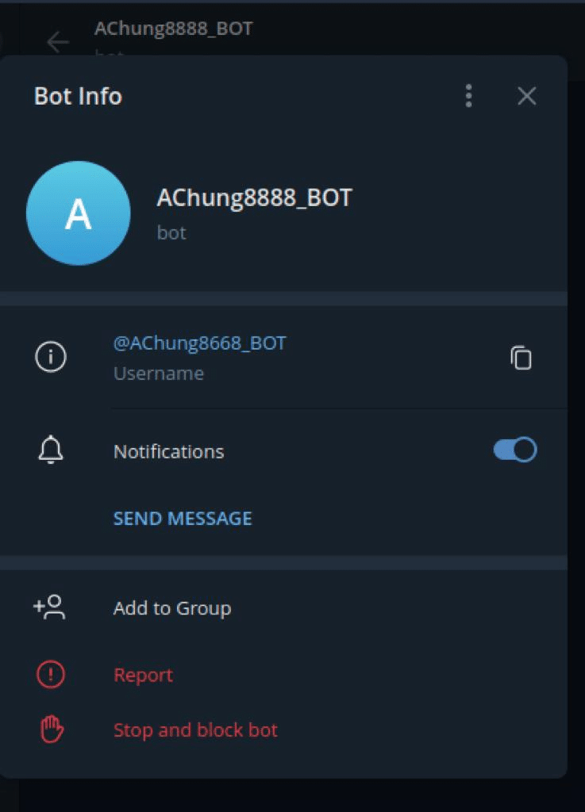Click the red hand stop icon

(52, 730)
